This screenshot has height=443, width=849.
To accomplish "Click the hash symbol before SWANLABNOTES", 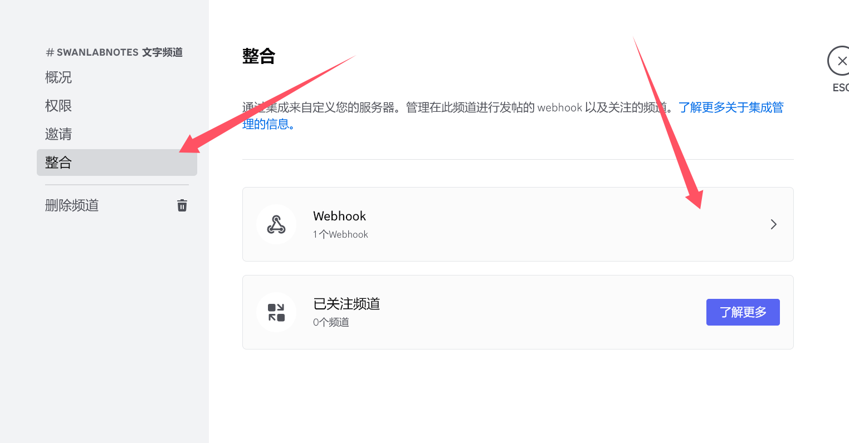I will (50, 52).
